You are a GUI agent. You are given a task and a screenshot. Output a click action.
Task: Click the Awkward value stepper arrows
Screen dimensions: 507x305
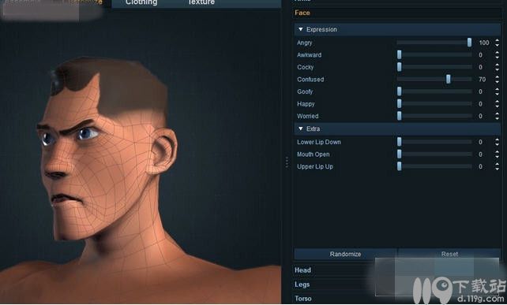497,55
